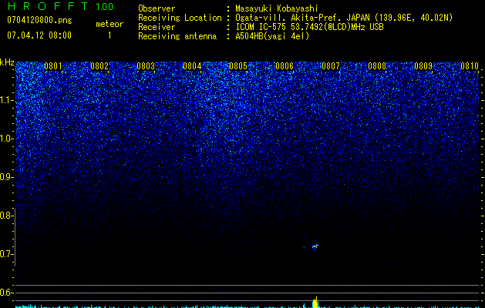The height and width of the screenshot is (308, 485).
Task: Click the date stamp 07.04.12 08:00
Action: (39, 35)
